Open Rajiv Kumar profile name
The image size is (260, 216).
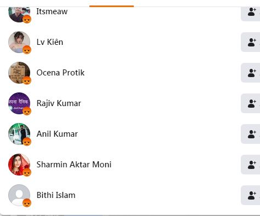59,103
